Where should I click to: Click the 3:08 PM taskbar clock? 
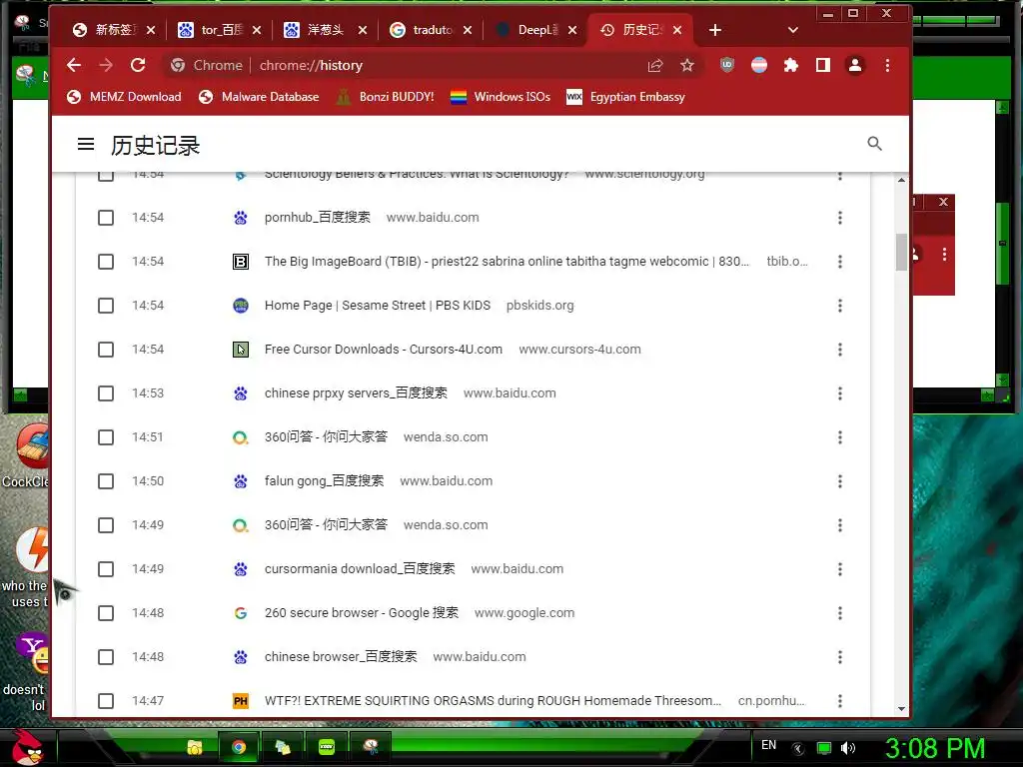[x=934, y=748]
